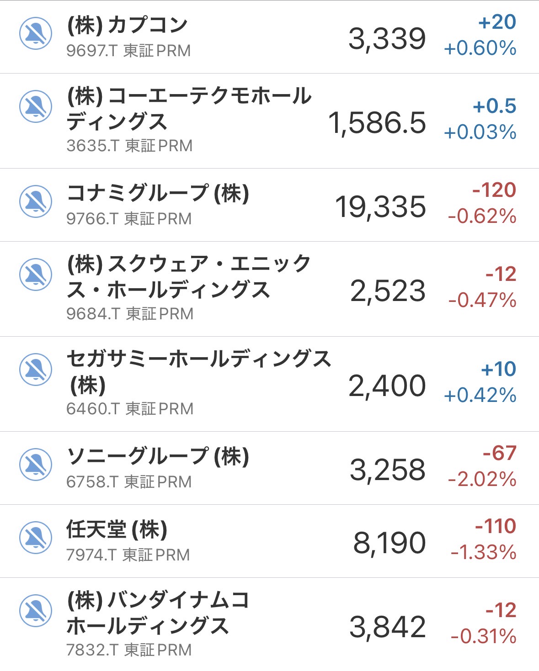The height and width of the screenshot is (671, 539).
Task: Open the コナミグループ(株) stock name
Action: click(x=158, y=193)
